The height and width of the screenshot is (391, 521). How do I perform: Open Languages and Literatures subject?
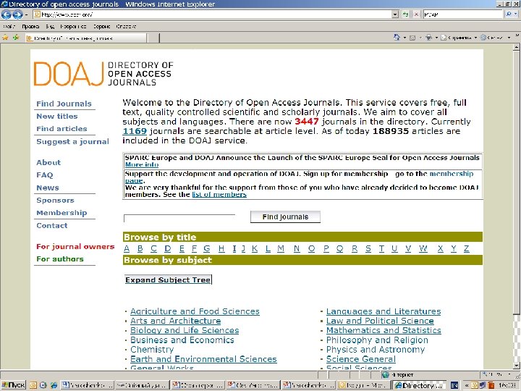pos(384,311)
